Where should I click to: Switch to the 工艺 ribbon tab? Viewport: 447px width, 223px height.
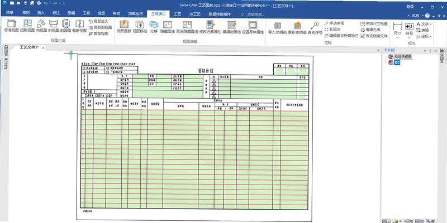[x=178, y=14]
